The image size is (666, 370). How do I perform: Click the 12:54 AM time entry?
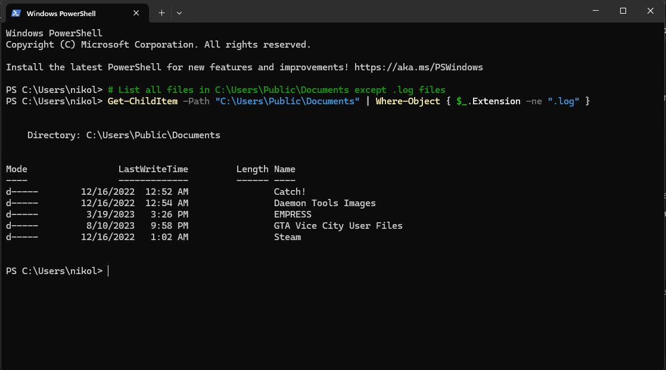pyautogui.click(x=167, y=203)
